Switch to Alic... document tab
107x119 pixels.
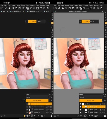click(4, 12)
